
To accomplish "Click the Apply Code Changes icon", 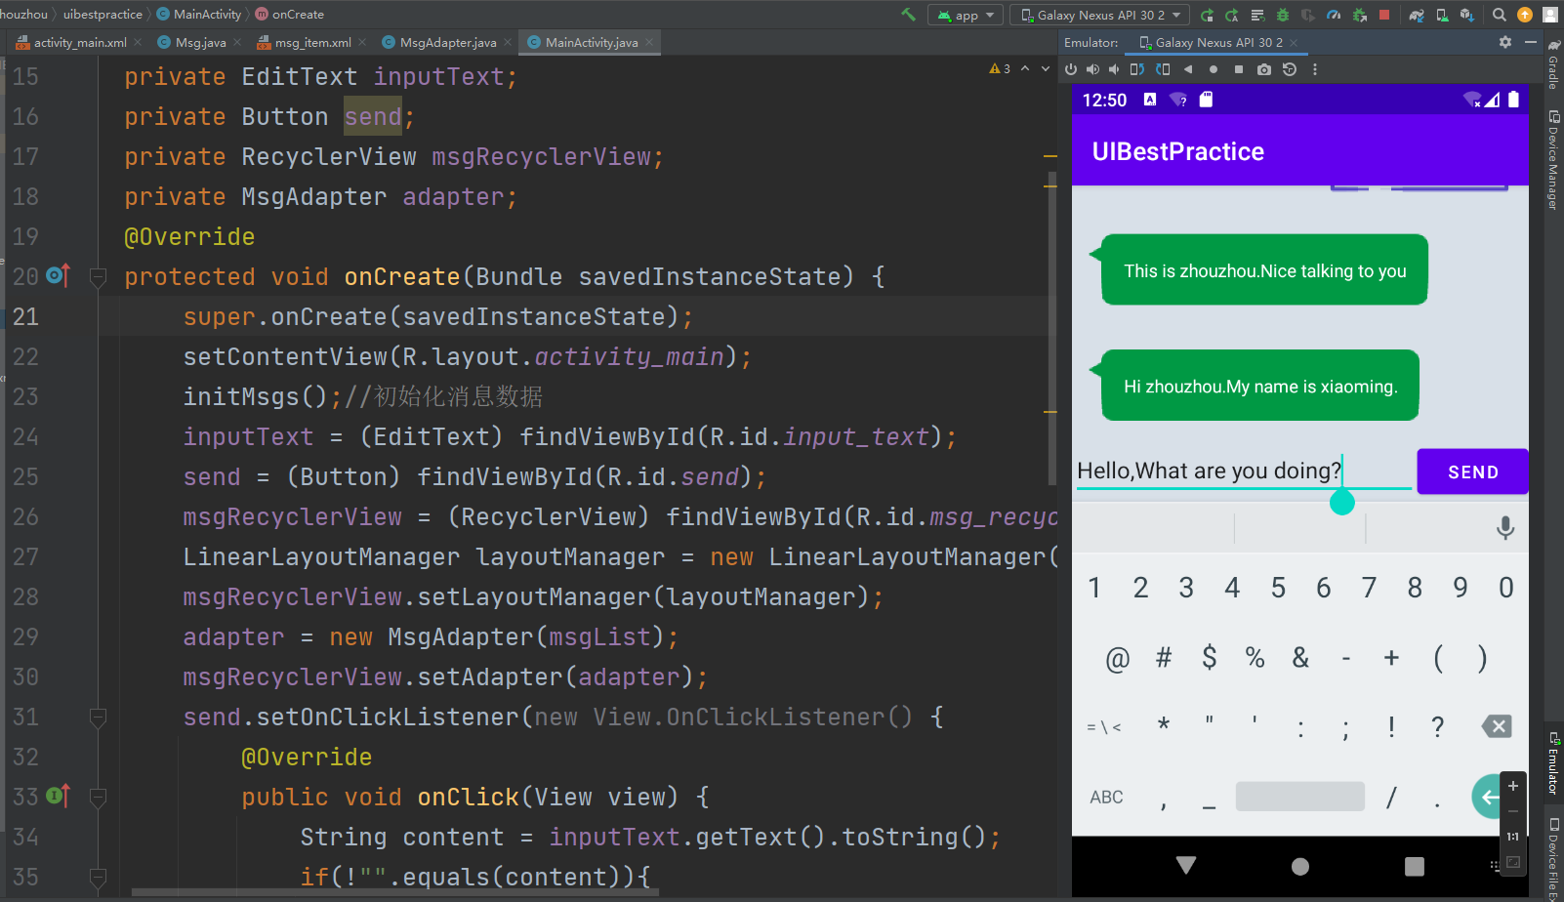I will (x=1257, y=15).
